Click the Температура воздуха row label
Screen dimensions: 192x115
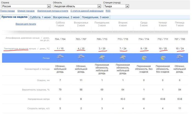pyautogui.click(x=27, y=49)
